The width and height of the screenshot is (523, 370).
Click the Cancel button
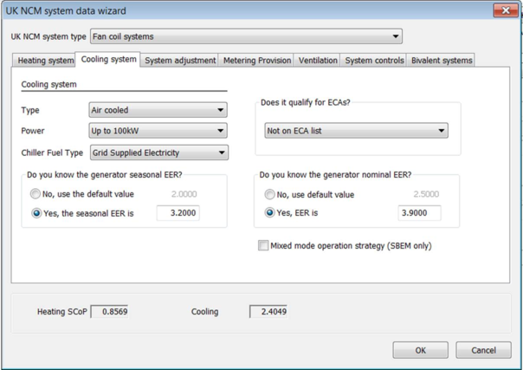[x=483, y=350]
